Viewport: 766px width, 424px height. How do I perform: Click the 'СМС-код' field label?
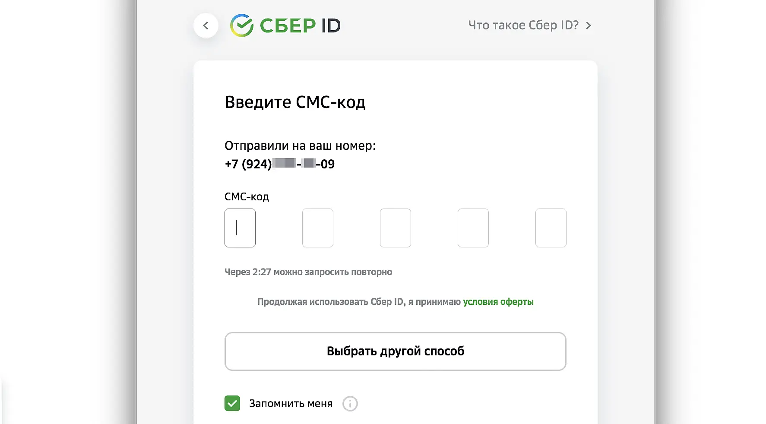[247, 197]
